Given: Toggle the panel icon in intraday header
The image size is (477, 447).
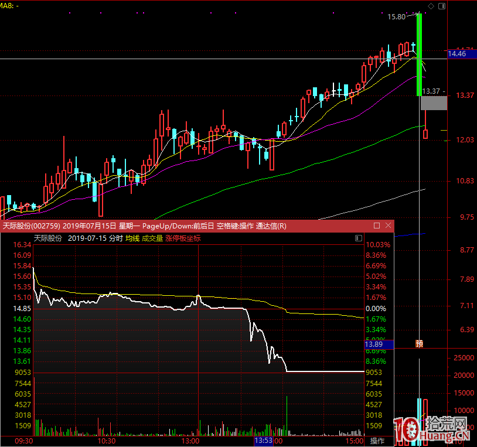Looking at the screenshot, I should [359, 238].
